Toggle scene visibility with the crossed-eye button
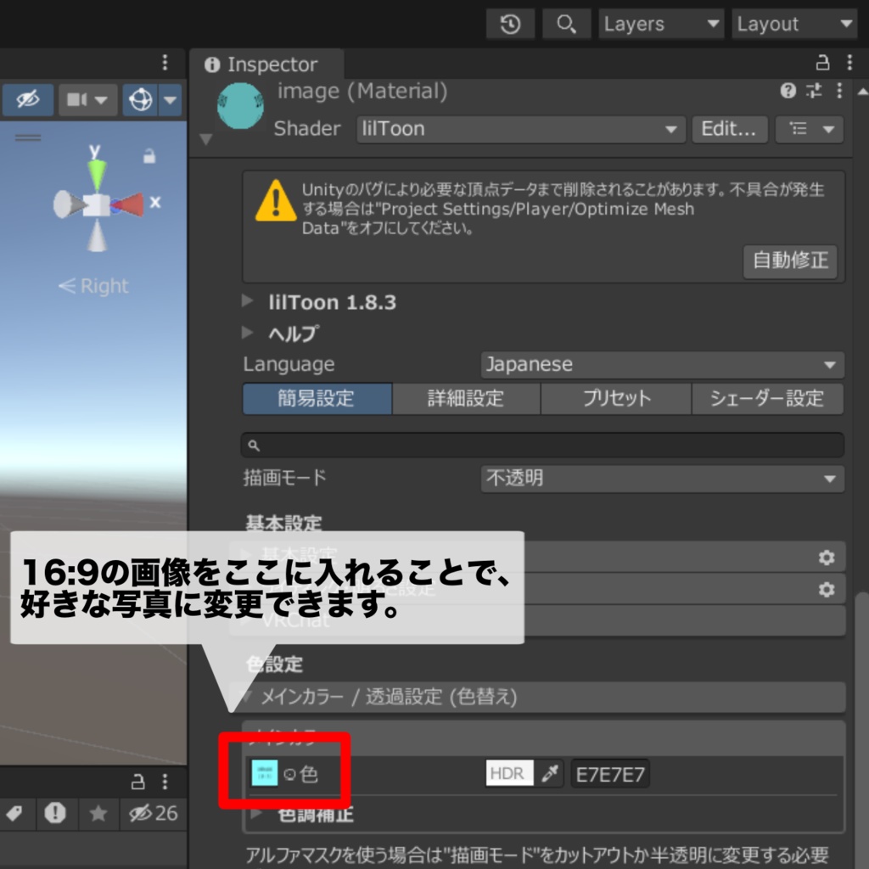The image size is (869, 869). point(26,100)
